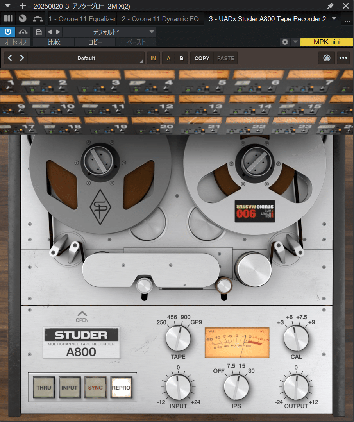Select the THRU path button

click(44, 388)
